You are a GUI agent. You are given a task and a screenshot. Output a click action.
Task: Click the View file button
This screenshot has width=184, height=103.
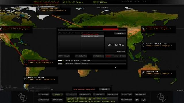point(98,56)
